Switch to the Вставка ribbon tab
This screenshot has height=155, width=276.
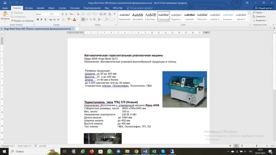pos(29,8)
